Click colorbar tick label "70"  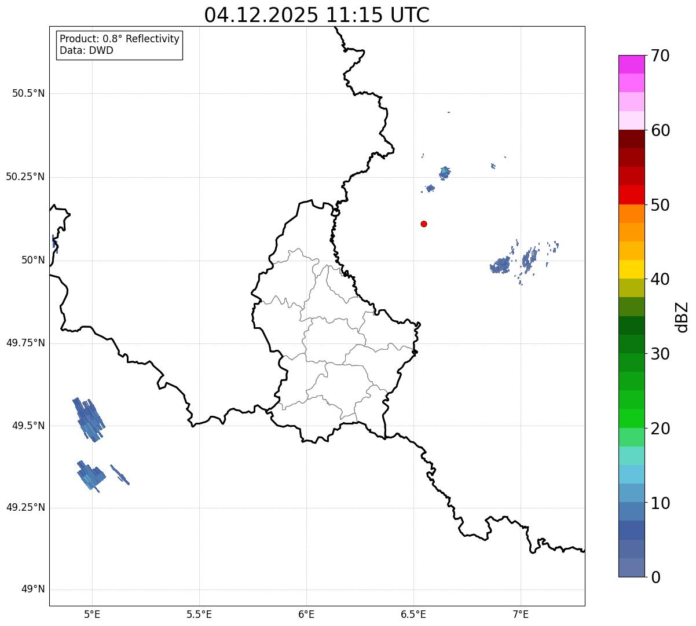(660, 56)
